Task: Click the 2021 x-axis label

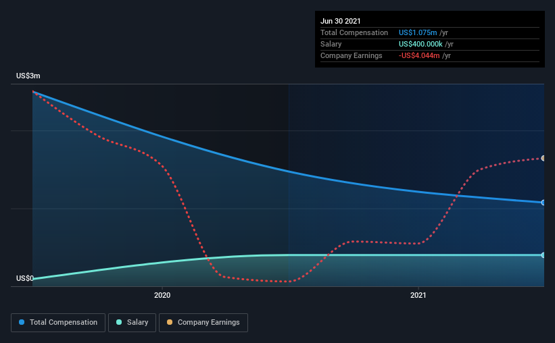Action: click(x=418, y=295)
